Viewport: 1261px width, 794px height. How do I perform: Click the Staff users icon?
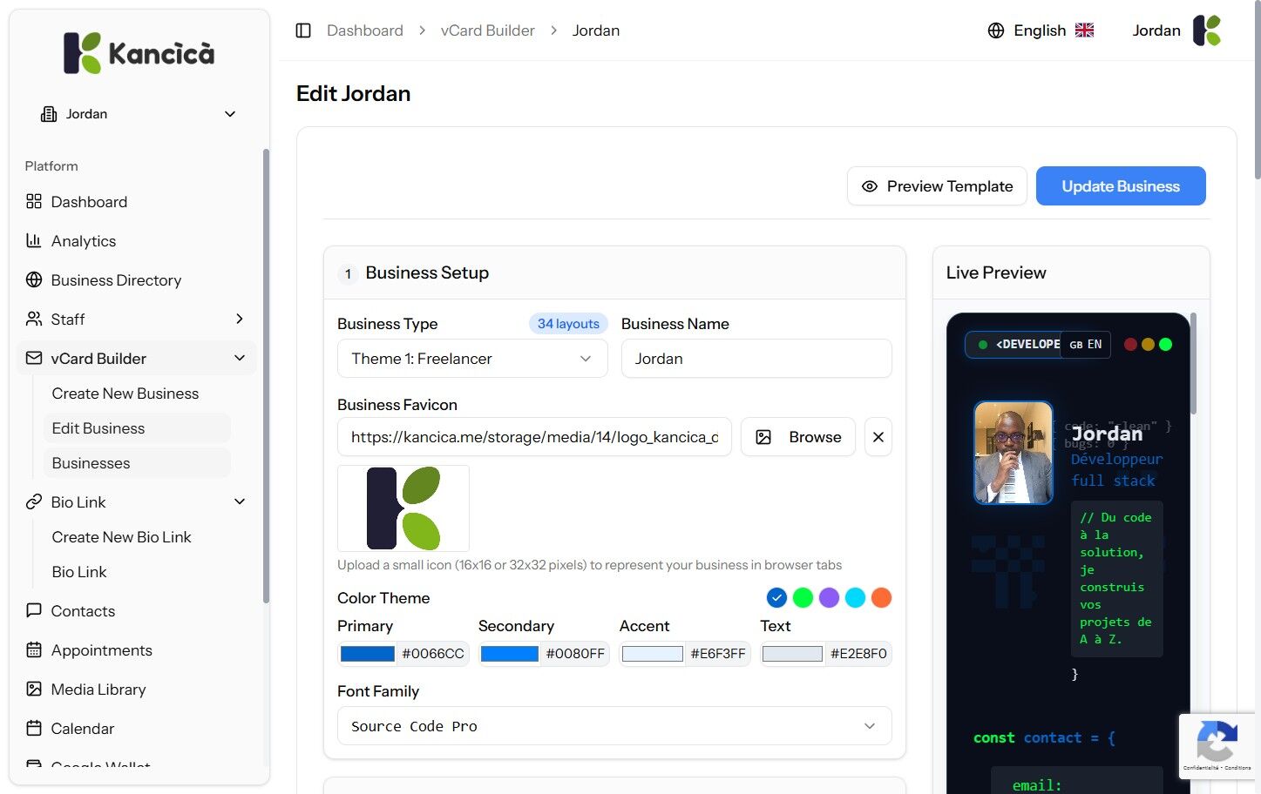(34, 320)
